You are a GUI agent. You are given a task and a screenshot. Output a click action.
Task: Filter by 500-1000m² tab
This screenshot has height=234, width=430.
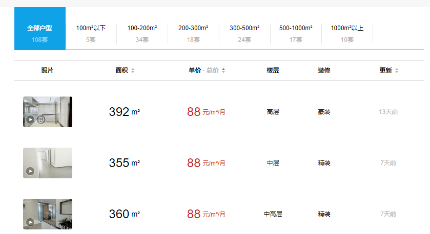click(x=296, y=33)
